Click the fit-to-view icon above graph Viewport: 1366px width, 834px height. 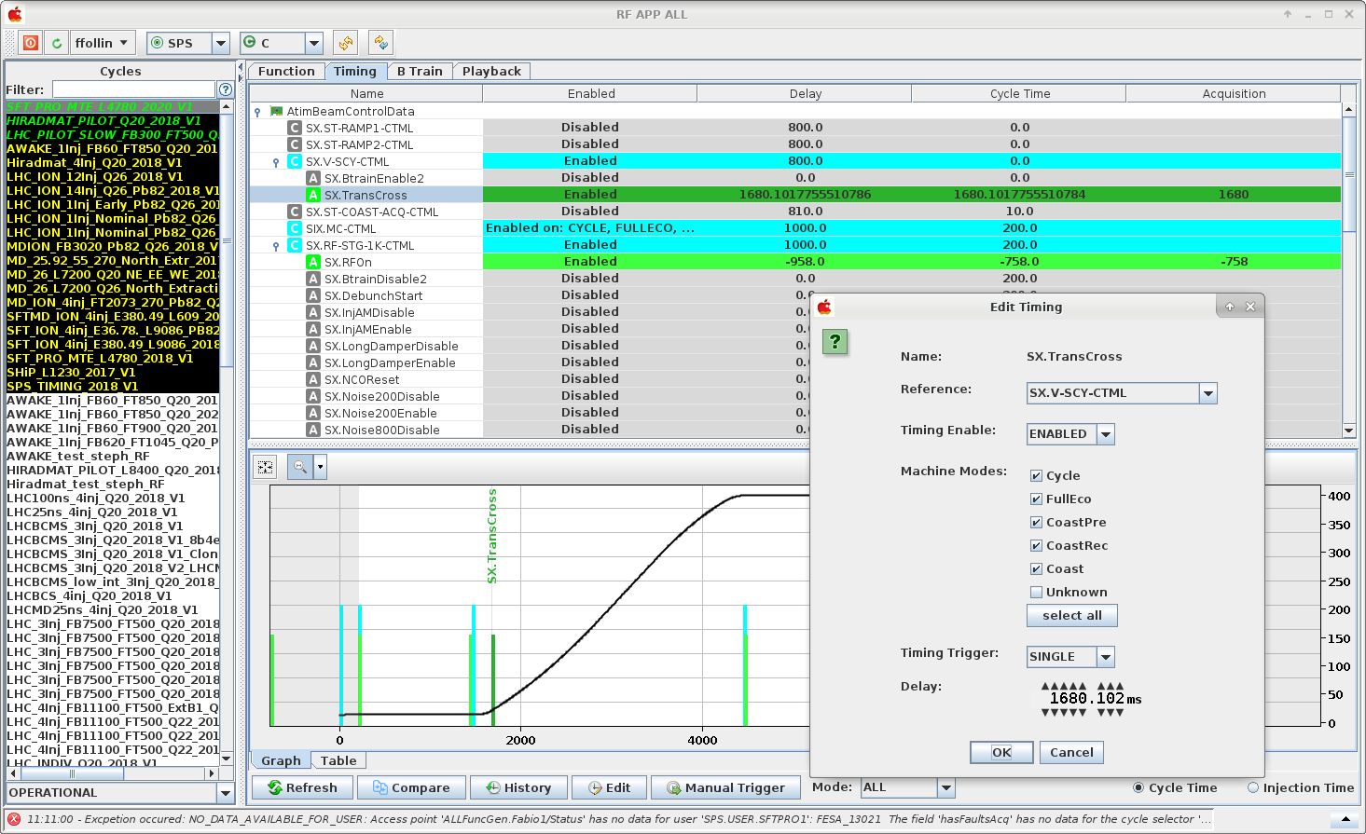pos(266,467)
